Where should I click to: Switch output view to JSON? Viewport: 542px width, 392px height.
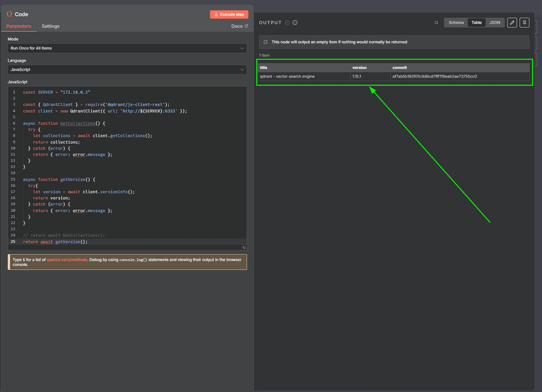point(495,22)
